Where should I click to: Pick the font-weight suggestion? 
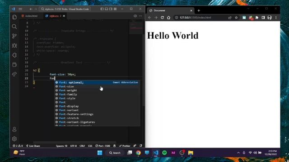[x=97, y=90]
